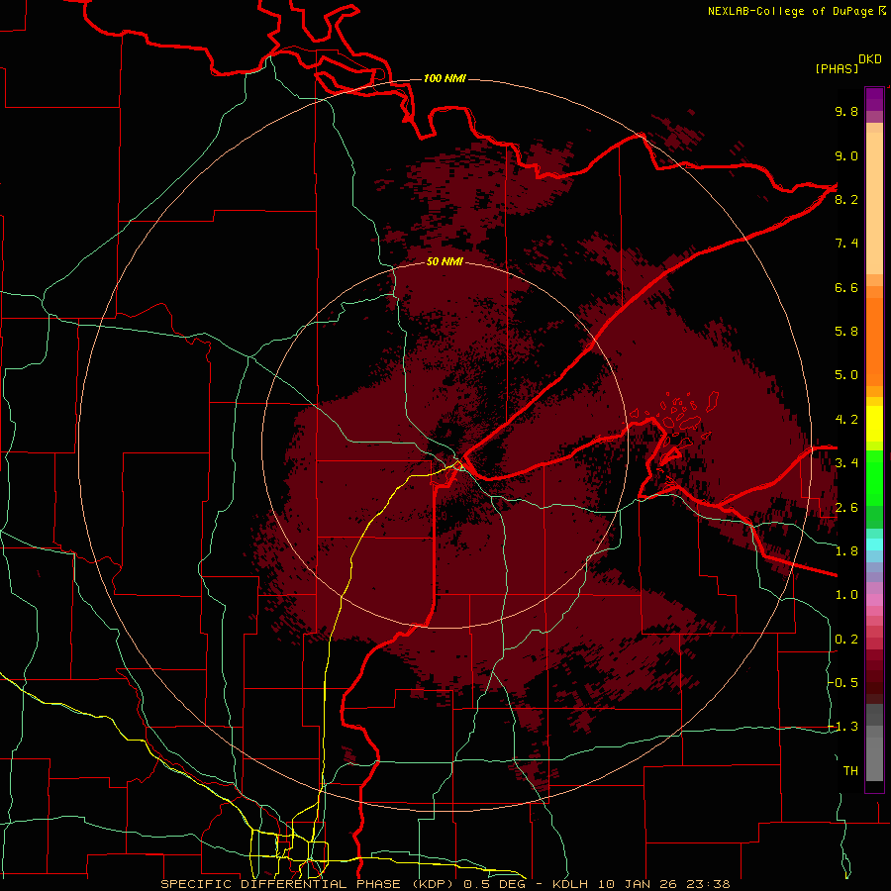This screenshot has width=891, height=891.
Task: Click the 0.2 scale value
Action: (x=846, y=640)
